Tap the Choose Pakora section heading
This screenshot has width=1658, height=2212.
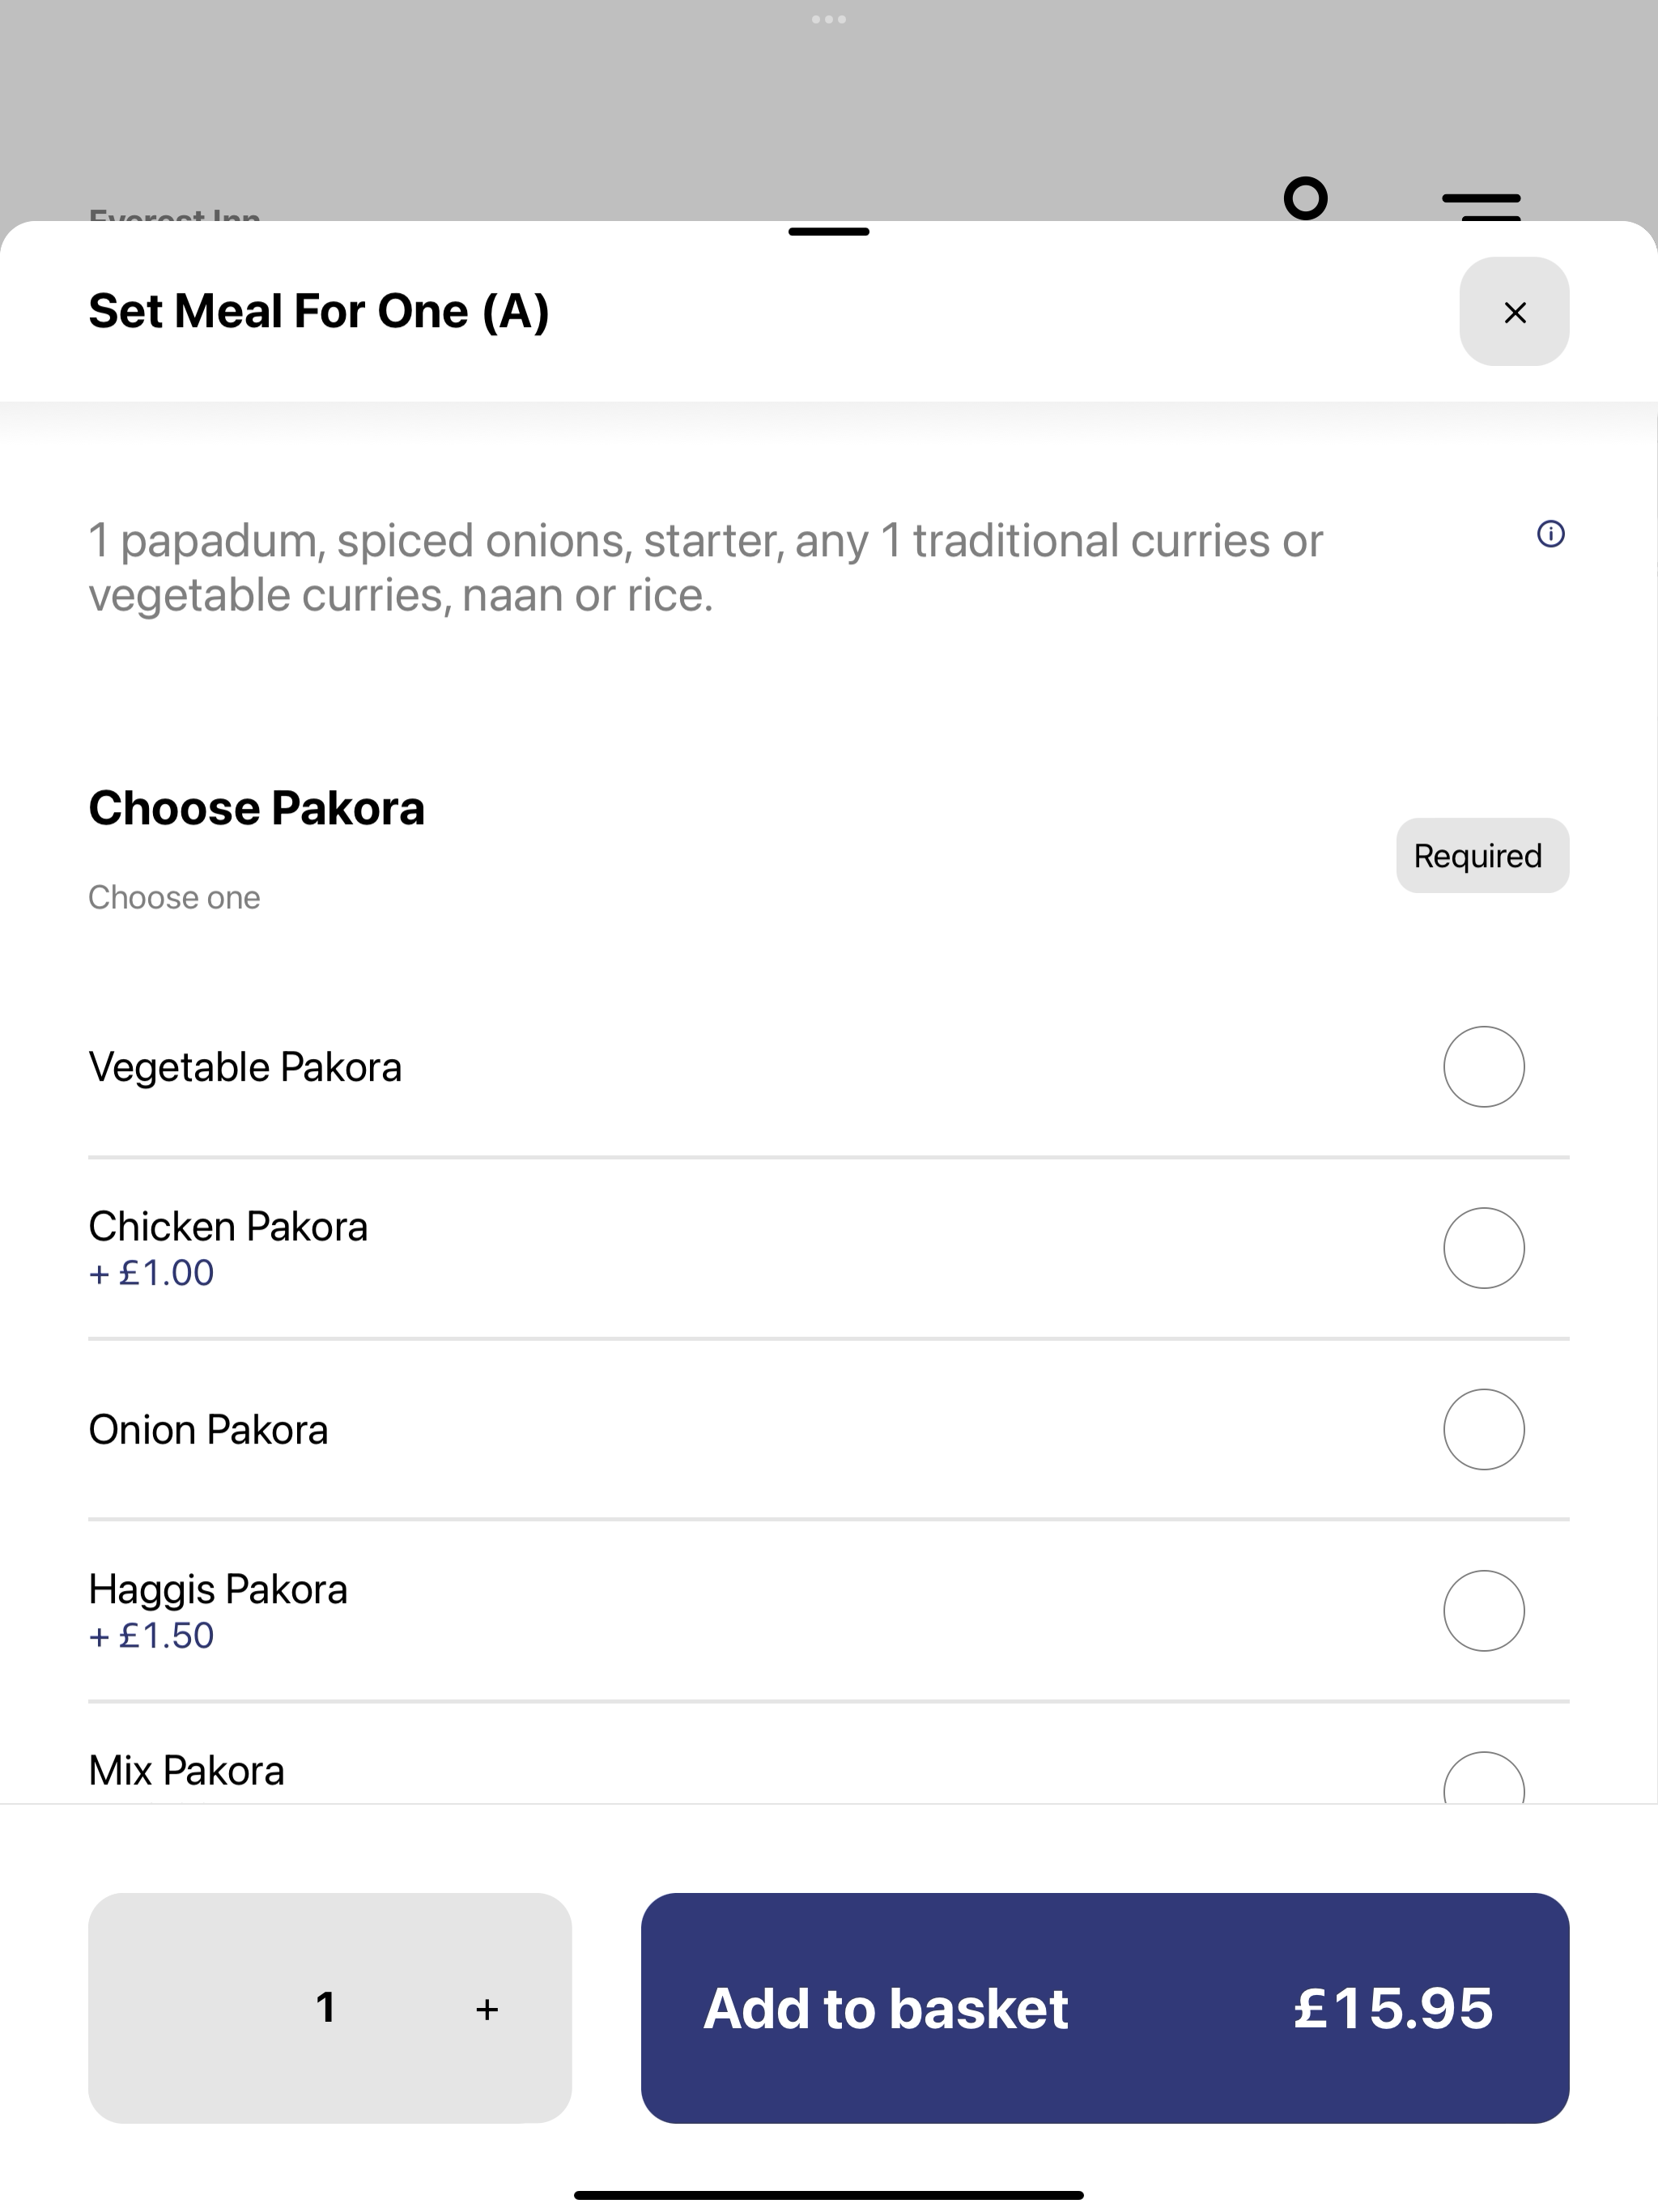tap(256, 808)
